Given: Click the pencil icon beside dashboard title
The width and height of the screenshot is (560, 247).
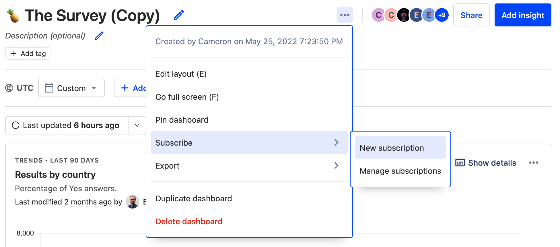Looking at the screenshot, I should (x=179, y=15).
